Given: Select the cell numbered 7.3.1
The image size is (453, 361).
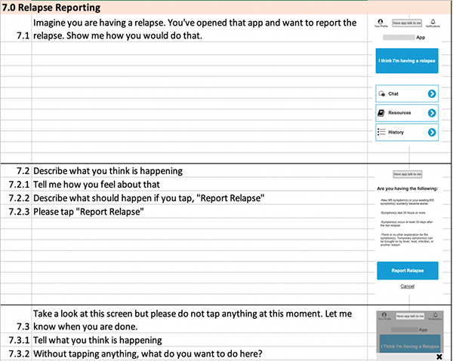Looking at the screenshot, I should (x=16, y=340).
